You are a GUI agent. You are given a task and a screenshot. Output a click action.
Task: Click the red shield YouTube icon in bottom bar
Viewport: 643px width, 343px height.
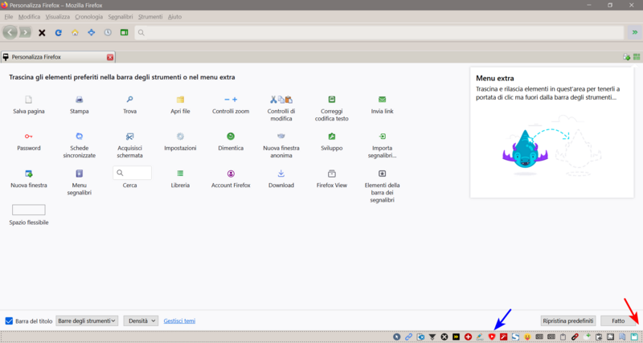pyautogui.click(x=492, y=337)
